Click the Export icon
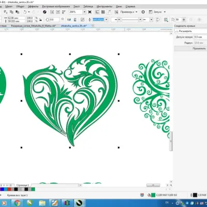Image resolution: width=207 pixels, height=207 pixels. tap(58, 12)
